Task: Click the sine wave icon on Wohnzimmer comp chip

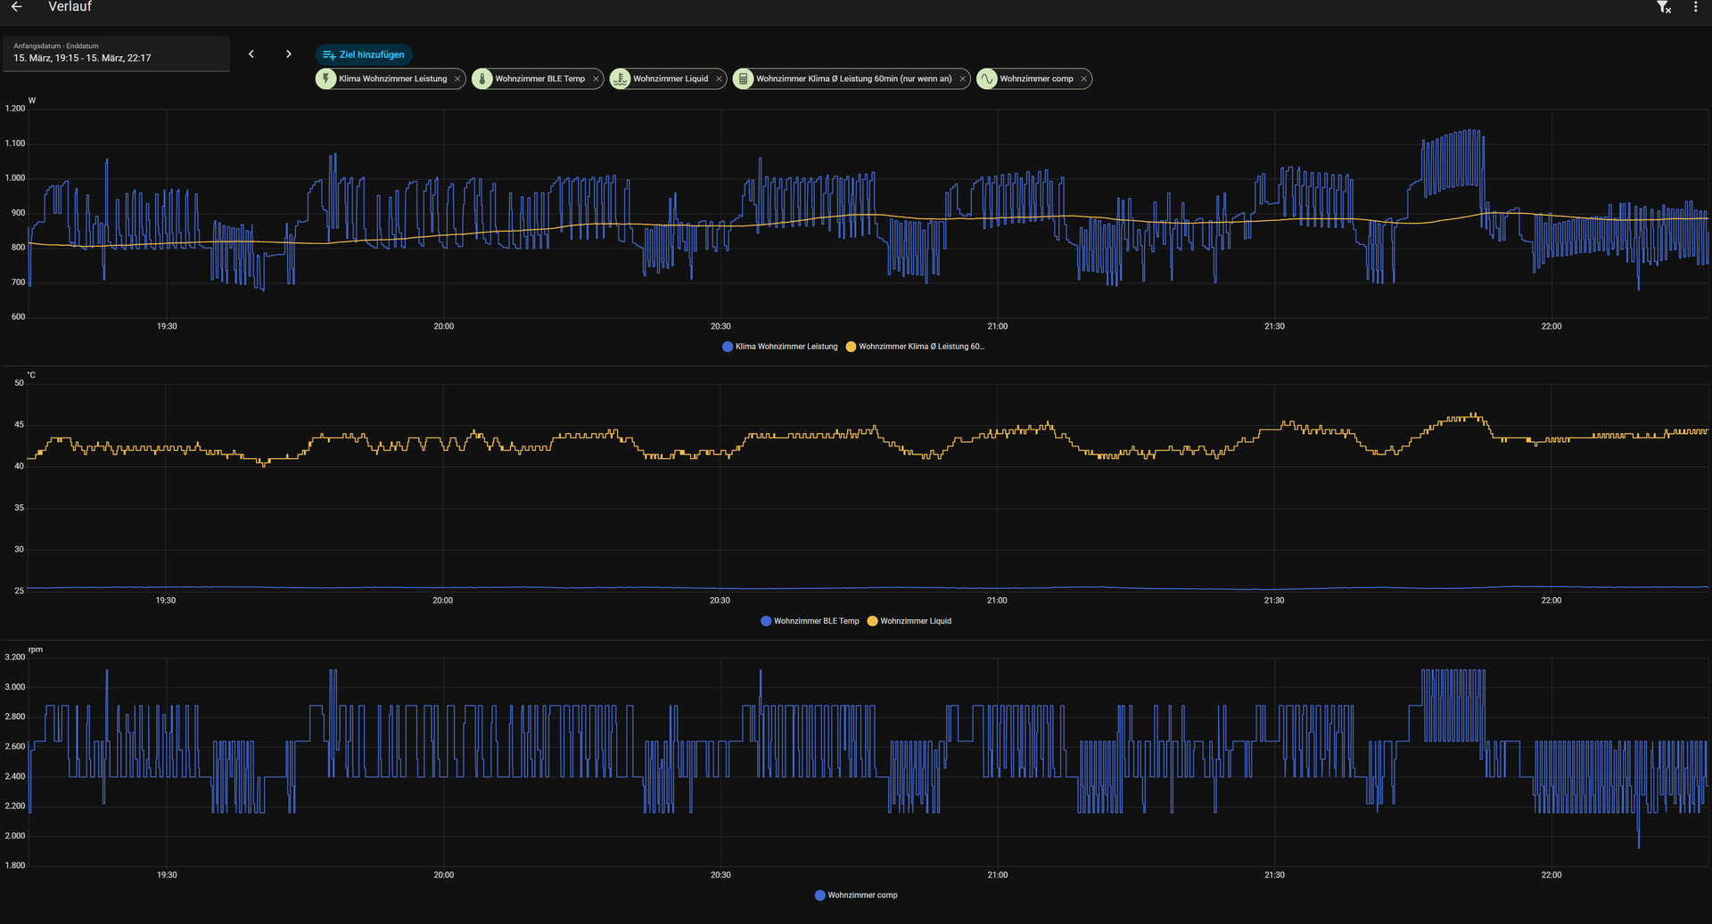Action: point(987,78)
